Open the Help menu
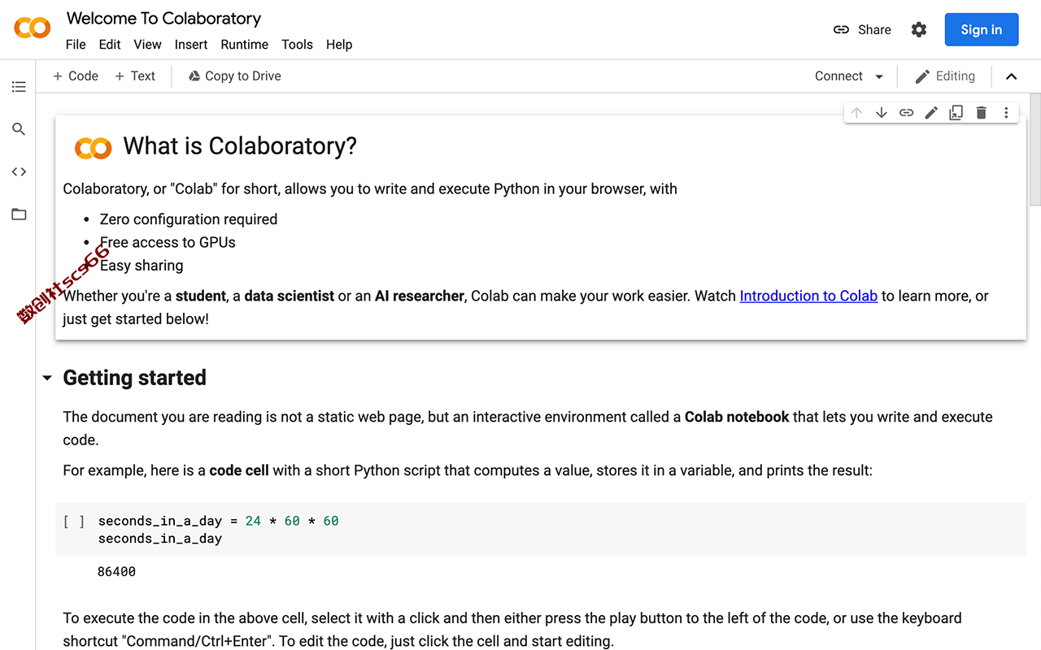 339,45
